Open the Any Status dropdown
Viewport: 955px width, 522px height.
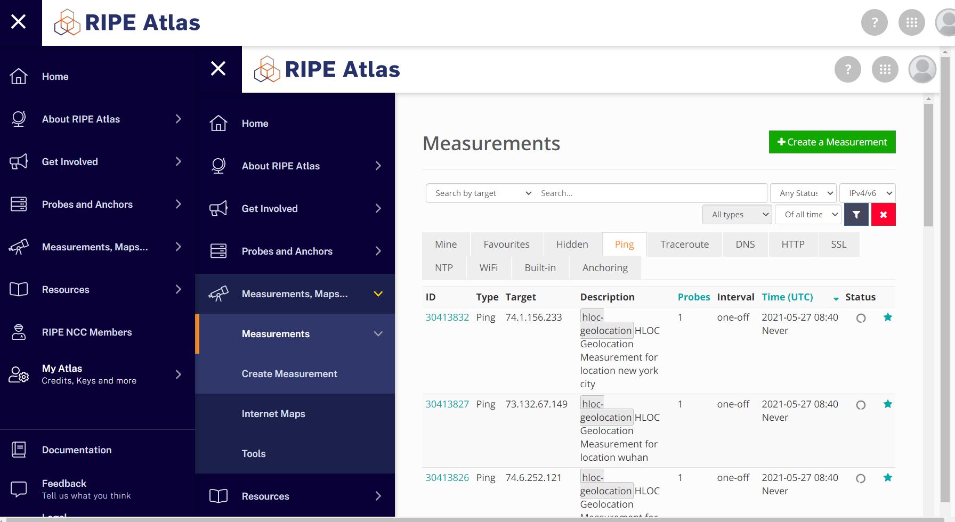click(803, 193)
